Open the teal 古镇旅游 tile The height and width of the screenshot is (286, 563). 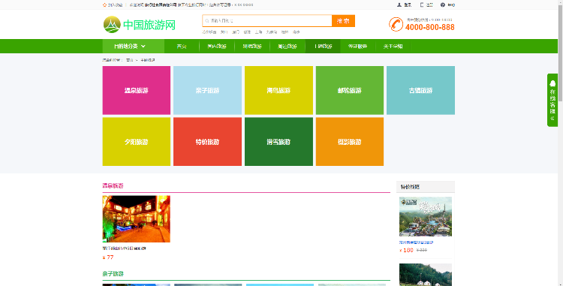421,90
